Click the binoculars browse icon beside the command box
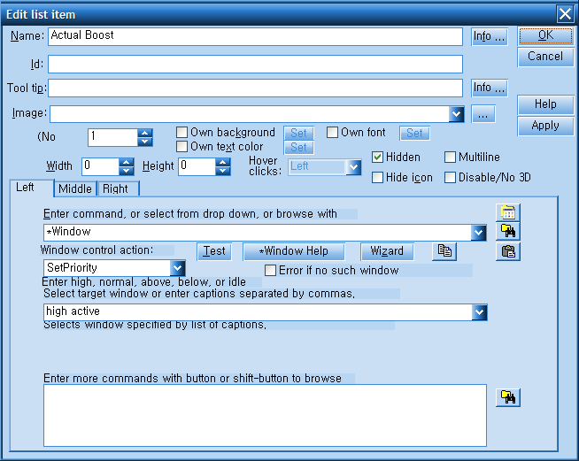 click(508, 232)
